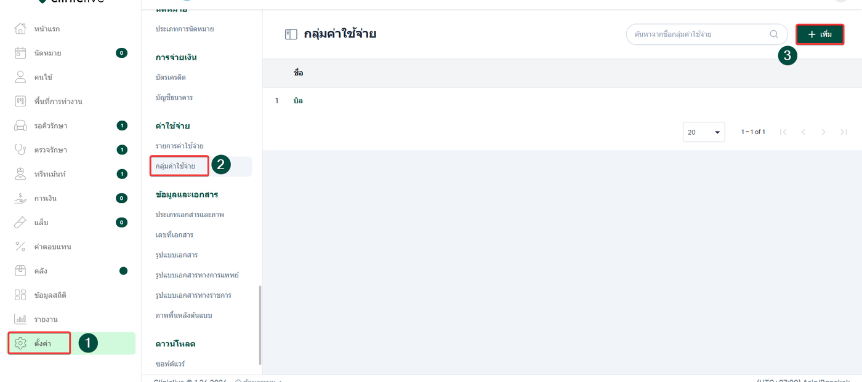Click the stethoscope examination icon
Viewport: 862px width, 382px height.
point(20,149)
